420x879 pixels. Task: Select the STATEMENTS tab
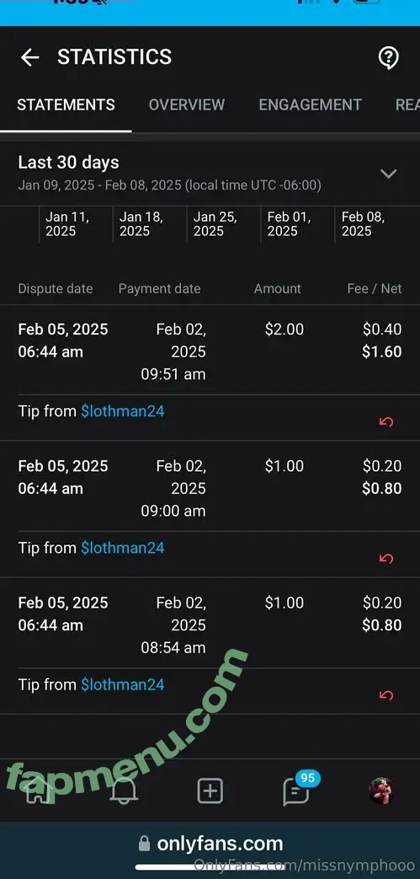coord(66,105)
